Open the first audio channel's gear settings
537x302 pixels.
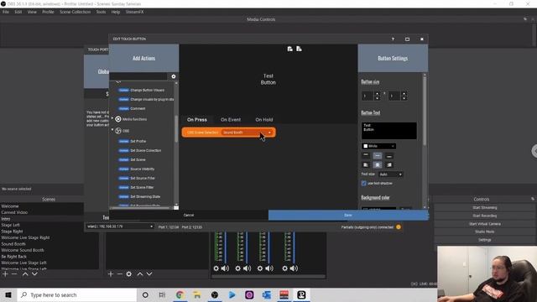(216, 268)
